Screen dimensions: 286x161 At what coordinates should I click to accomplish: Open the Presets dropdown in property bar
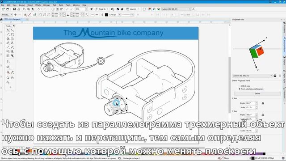(7, 15)
